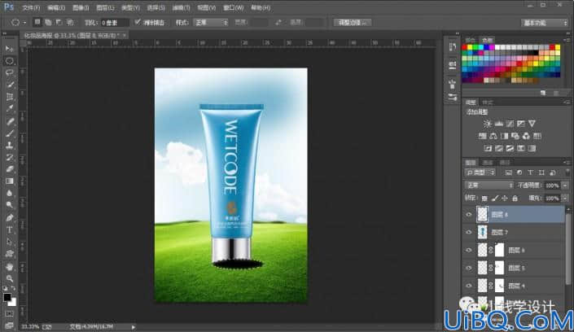Select the 图层 7 layer thumbnail
574x332 pixels.
pos(483,232)
